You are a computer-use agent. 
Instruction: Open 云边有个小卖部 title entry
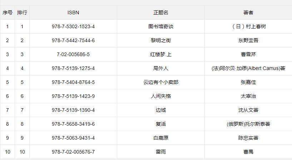tap(161, 82)
